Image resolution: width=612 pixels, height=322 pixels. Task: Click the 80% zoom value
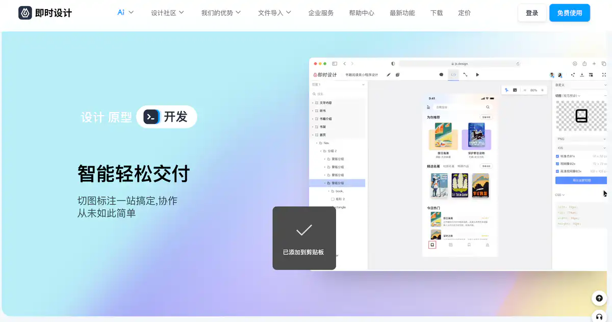pyautogui.click(x=533, y=90)
